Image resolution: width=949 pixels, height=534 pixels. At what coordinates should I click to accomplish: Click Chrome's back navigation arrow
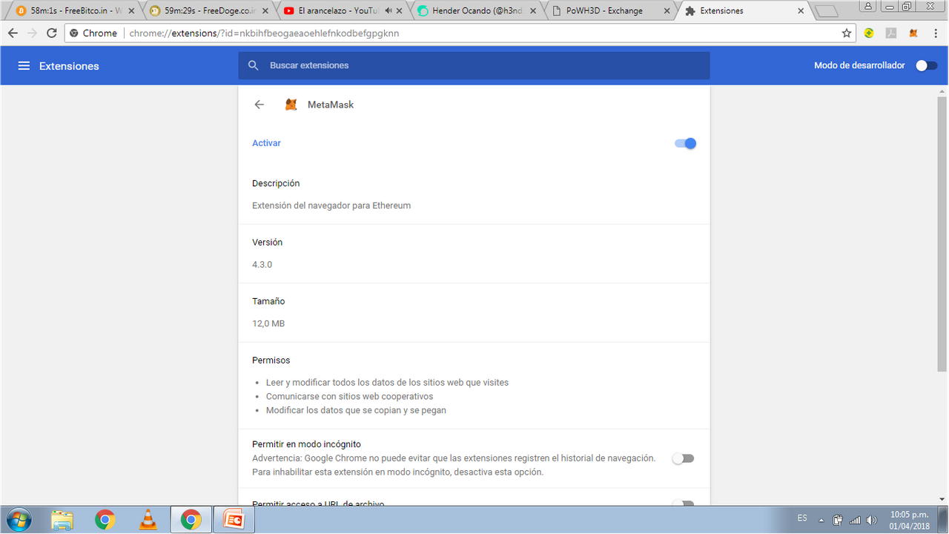[13, 33]
